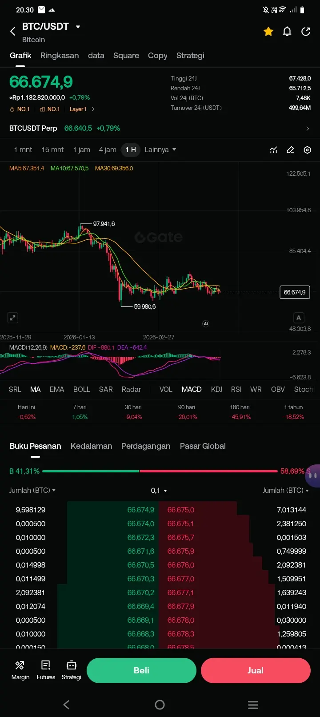
Task: Open left Jumlah (BTC) dropdown
Action: [x=32, y=490]
